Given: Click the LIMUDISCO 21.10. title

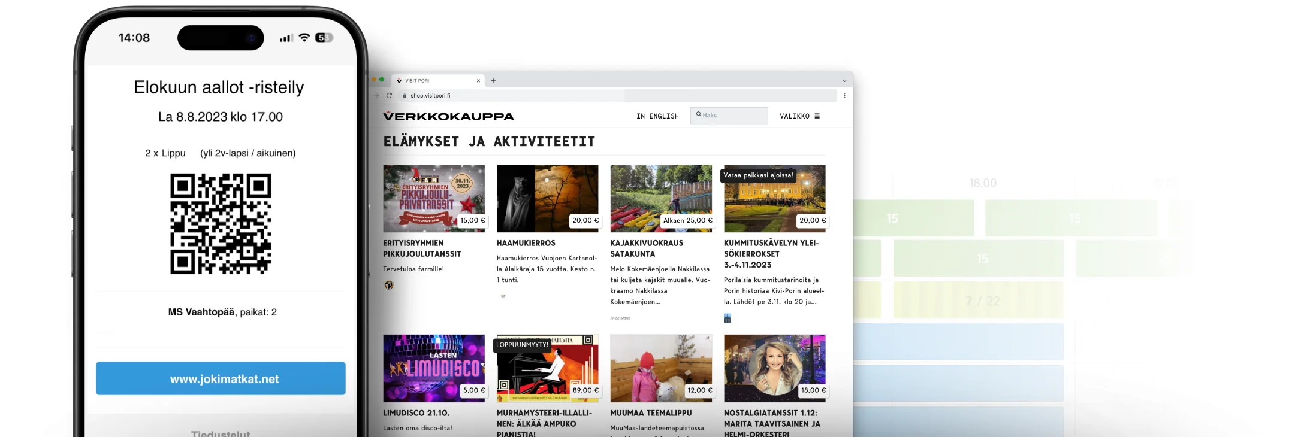Looking at the screenshot, I should [416, 413].
